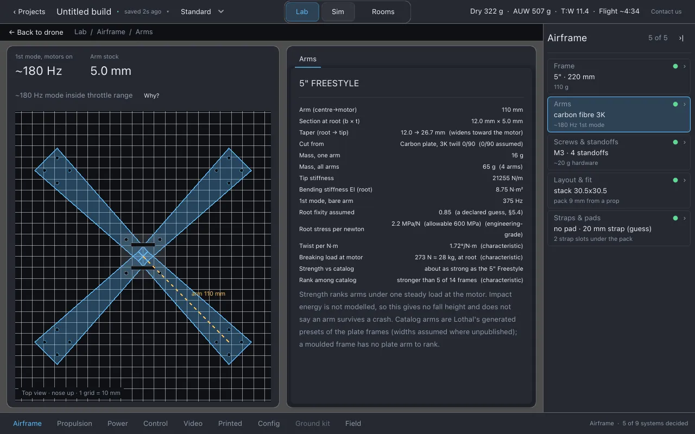Screen dimensions: 695x434
Task: Click green status dot on Layout & fit
Action: (x=675, y=180)
